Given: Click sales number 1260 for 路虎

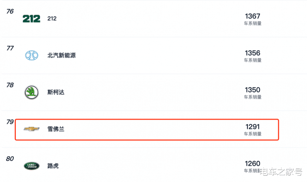Looking at the screenshot, I should pos(253,164).
